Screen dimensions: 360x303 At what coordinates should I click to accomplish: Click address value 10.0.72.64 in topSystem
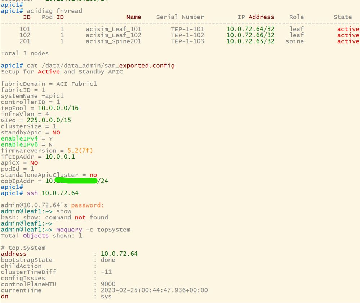(x=119, y=254)
